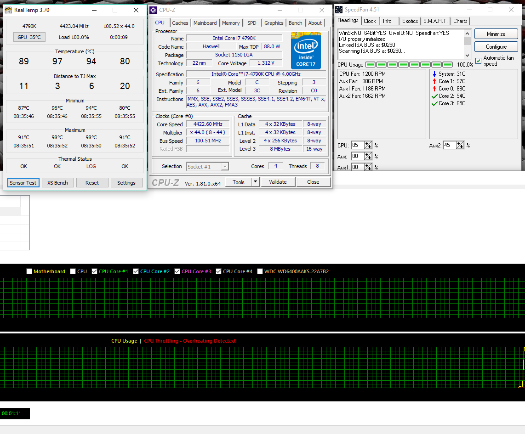Start the RealTemp Sensor Test

point(23,183)
